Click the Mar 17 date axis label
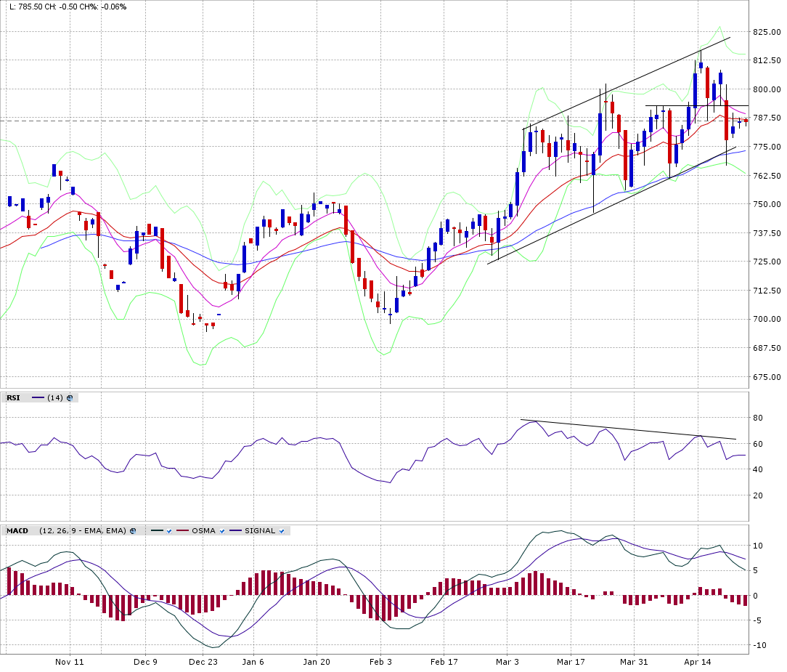 click(x=571, y=663)
